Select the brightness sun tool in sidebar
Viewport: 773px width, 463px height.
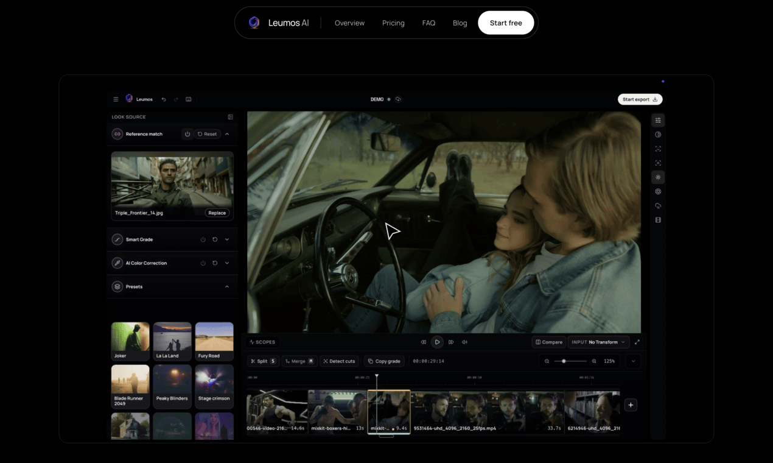[x=658, y=177]
